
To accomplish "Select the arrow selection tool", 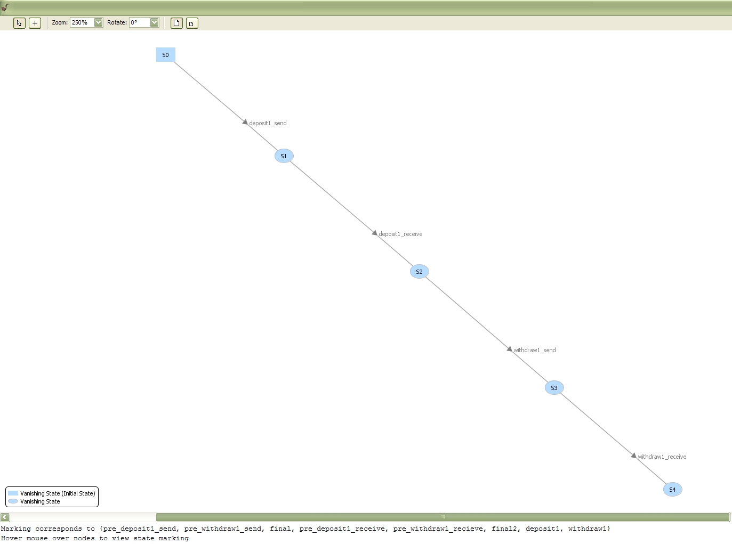I will 19,23.
